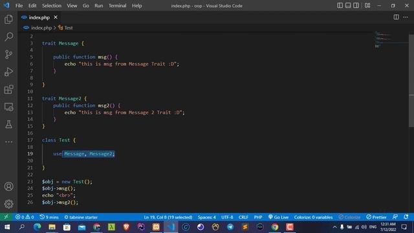The height and width of the screenshot is (233, 414).
Task: Open Microsoft Edge from the taskbar
Action: pos(37,227)
